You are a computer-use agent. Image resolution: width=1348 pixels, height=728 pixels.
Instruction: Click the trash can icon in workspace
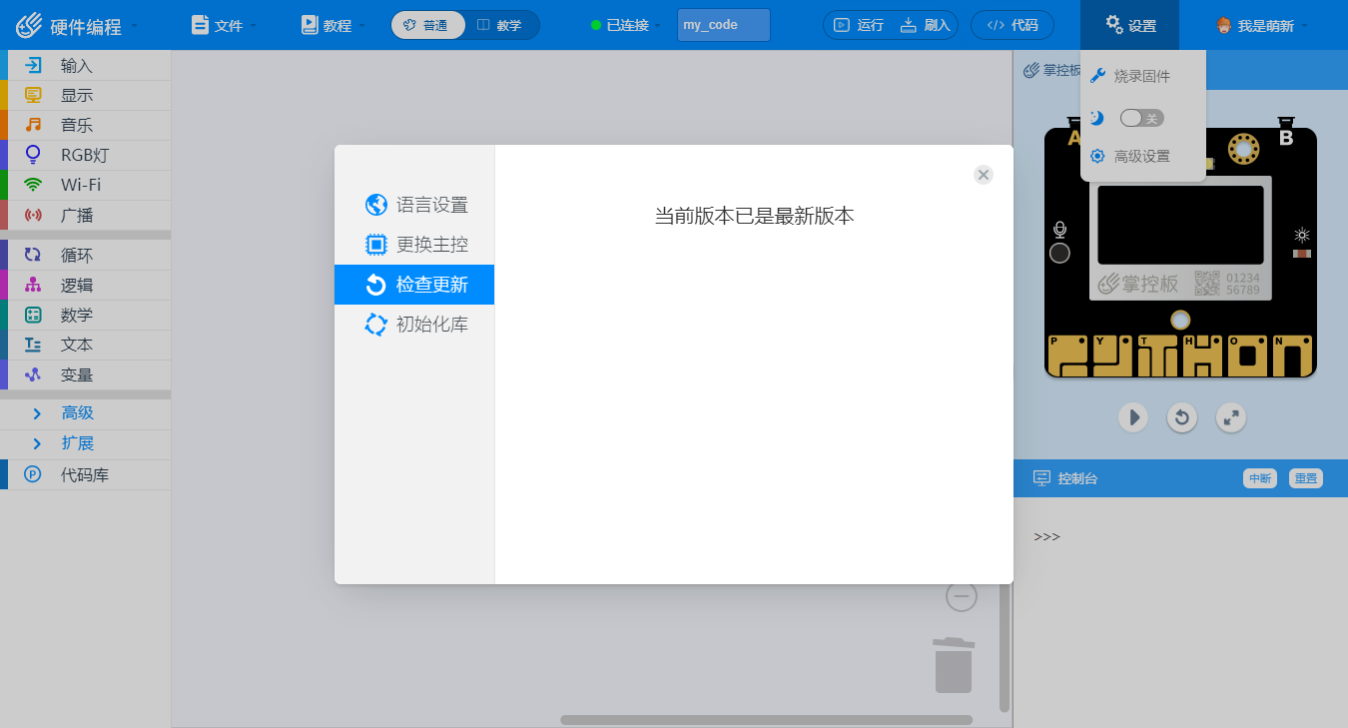coord(954,664)
